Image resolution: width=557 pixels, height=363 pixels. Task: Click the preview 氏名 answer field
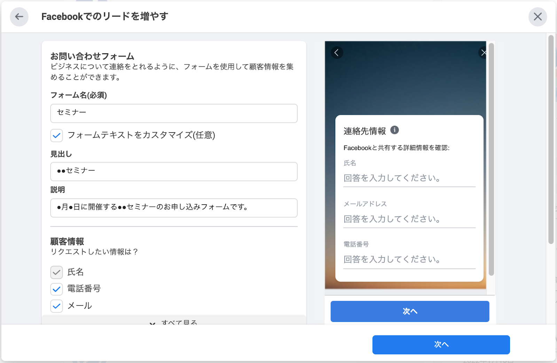tap(409, 178)
